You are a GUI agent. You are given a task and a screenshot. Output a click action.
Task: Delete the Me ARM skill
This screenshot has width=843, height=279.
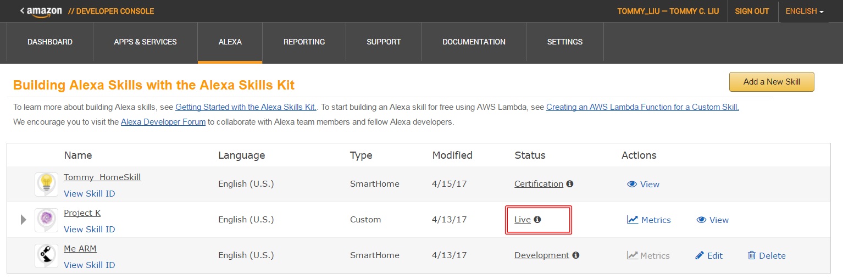[x=767, y=256]
